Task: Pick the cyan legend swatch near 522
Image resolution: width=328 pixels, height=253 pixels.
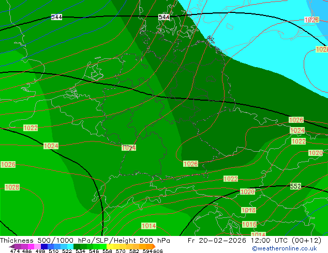Action: click(70, 246)
